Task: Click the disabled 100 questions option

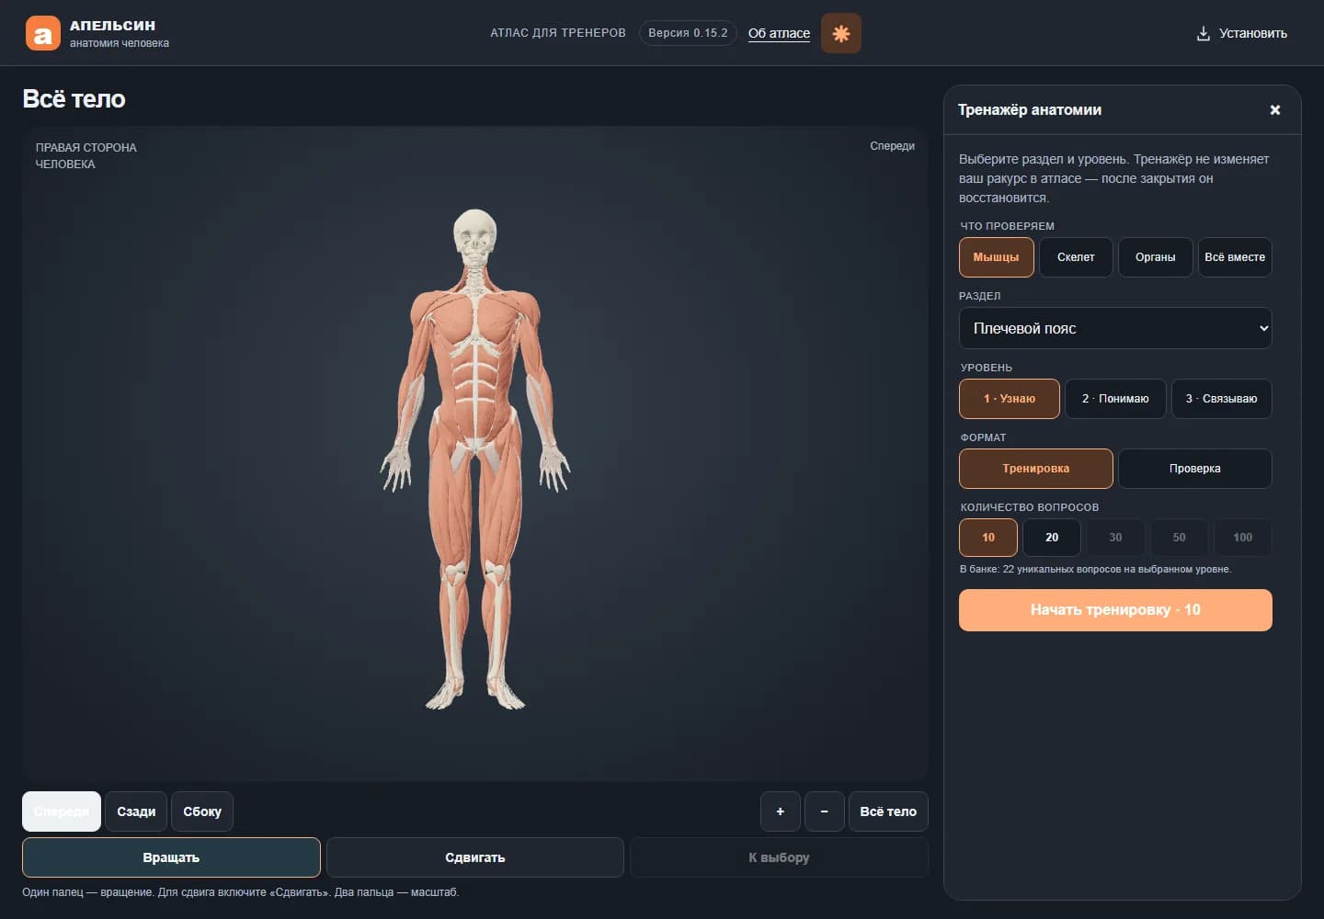Action: point(1242,538)
